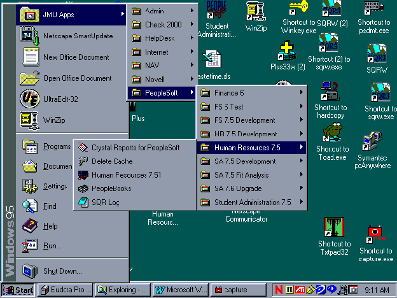Open Programs submenu
The height and width of the screenshot is (298, 397).
click(45, 146)
